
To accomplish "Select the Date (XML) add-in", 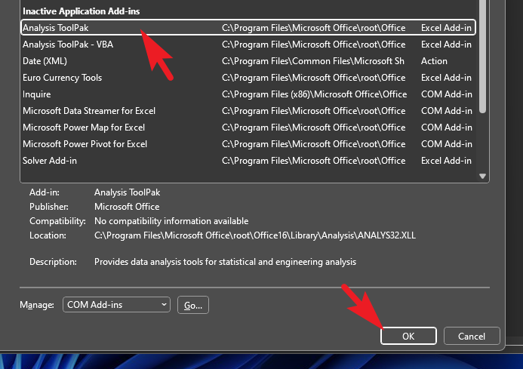I will click(x=248, y=61).
